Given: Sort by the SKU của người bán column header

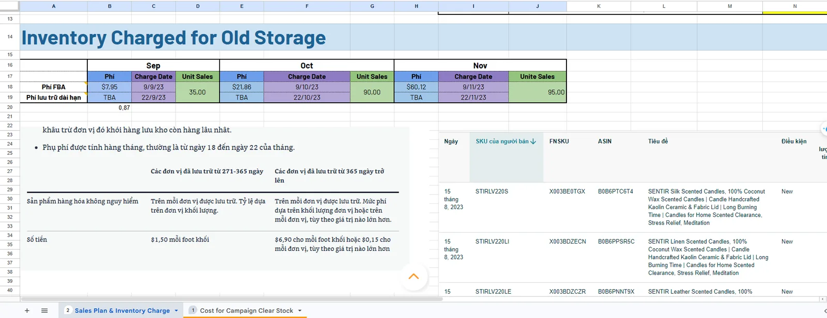Looking at the screenshot, I should pyautogui.click(x=506, y=141).
